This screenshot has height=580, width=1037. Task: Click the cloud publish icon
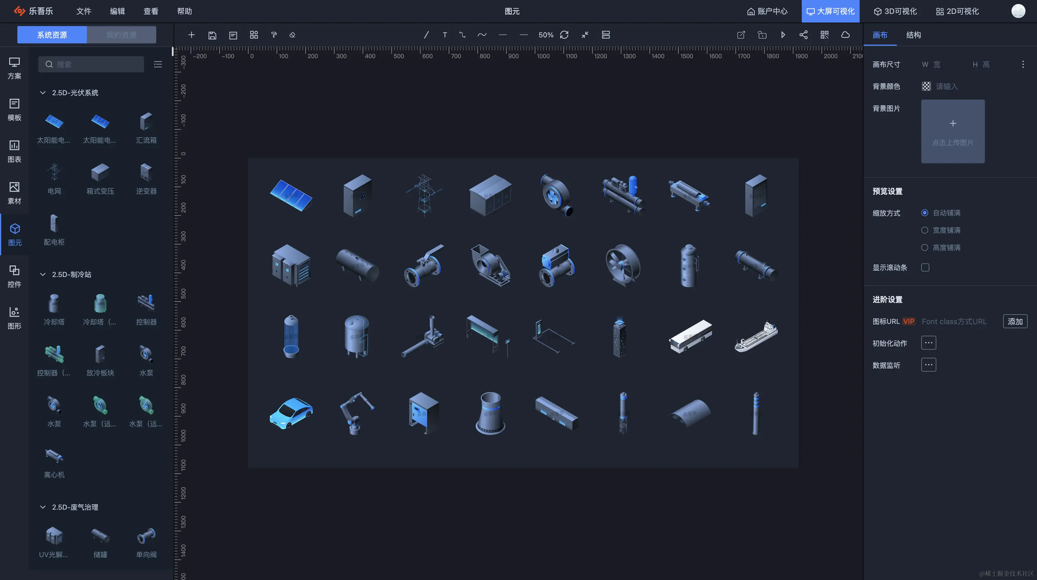[x=845, y=35]
